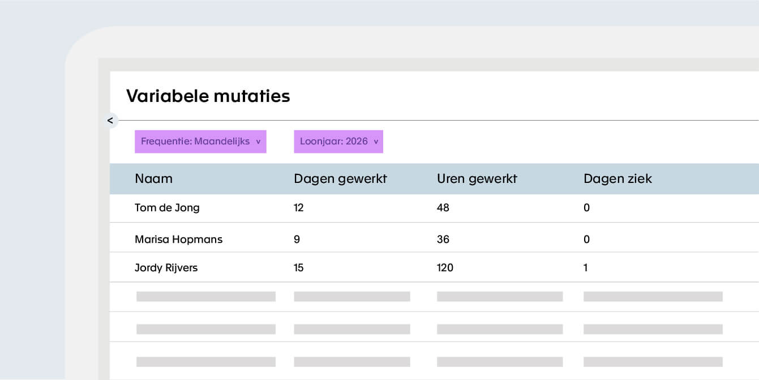Click Marisa Hopmans' 36 hours worked

(443, 240)
